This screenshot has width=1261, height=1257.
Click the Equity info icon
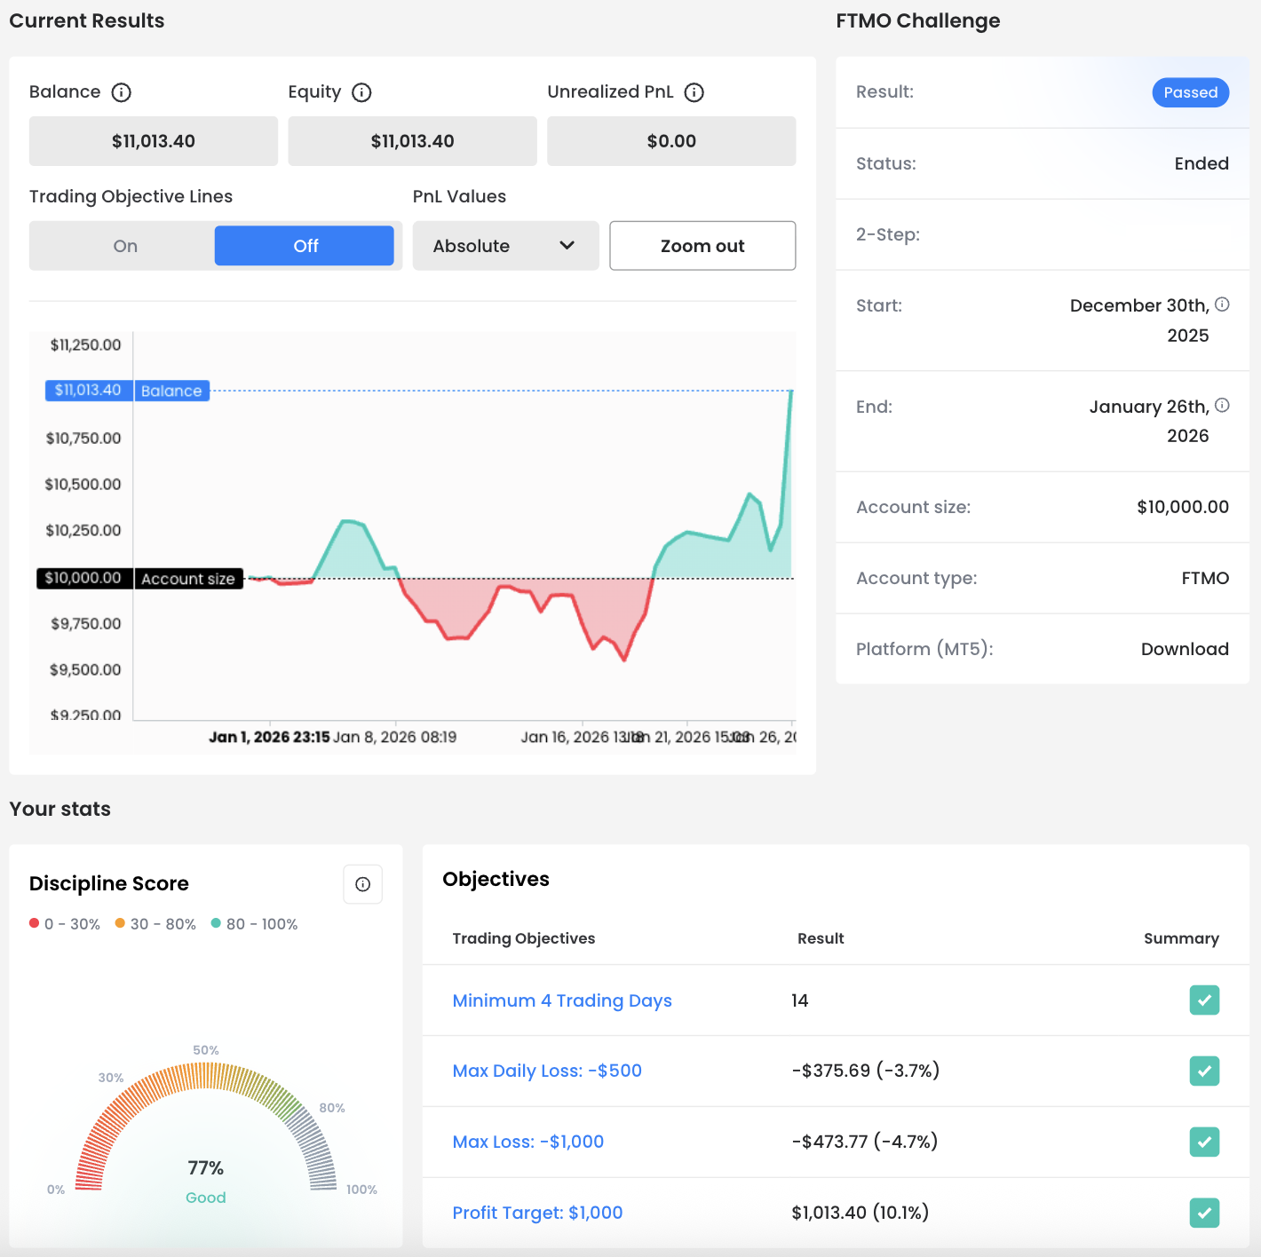click(x=361, y=92)
